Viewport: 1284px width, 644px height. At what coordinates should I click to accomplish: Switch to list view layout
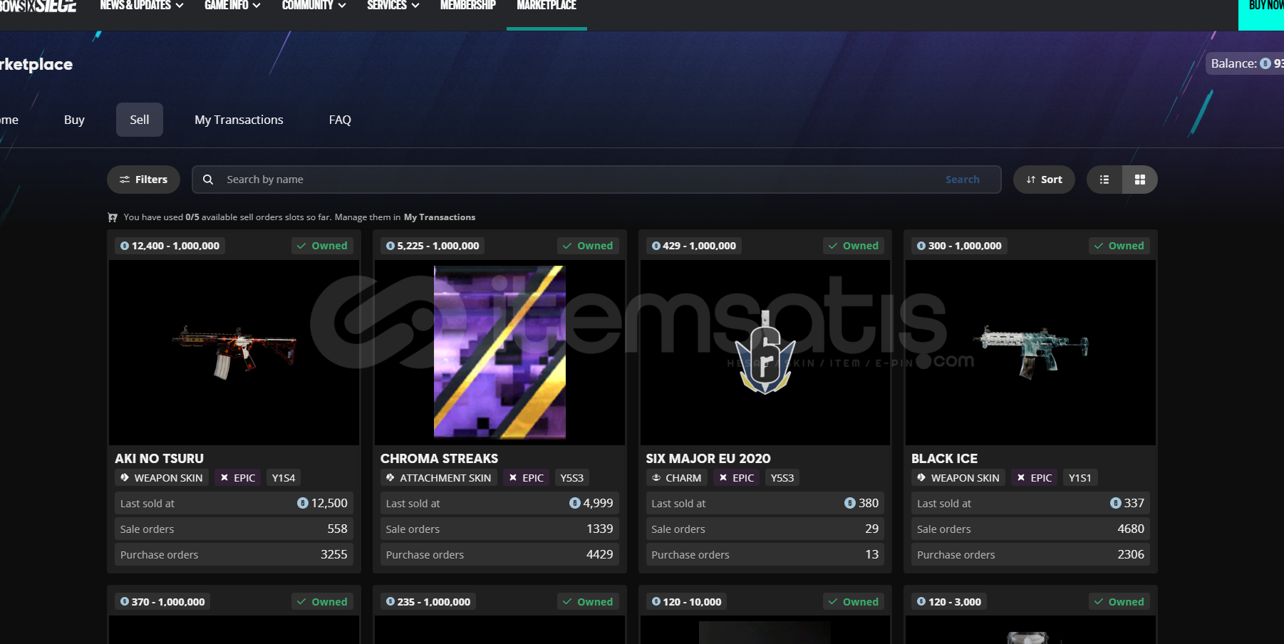coord(1104,180)
